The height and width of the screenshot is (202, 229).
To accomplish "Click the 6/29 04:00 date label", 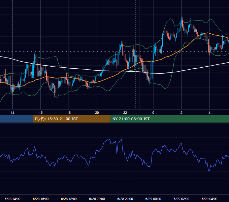I will pyautogui.click(x=209, y=199).
